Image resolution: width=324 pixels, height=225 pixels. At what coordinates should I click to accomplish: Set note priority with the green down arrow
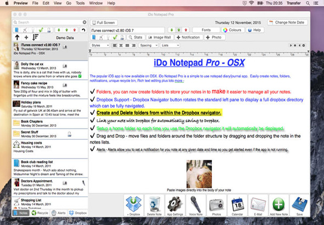pyautogui.click(x=171, y=30)
